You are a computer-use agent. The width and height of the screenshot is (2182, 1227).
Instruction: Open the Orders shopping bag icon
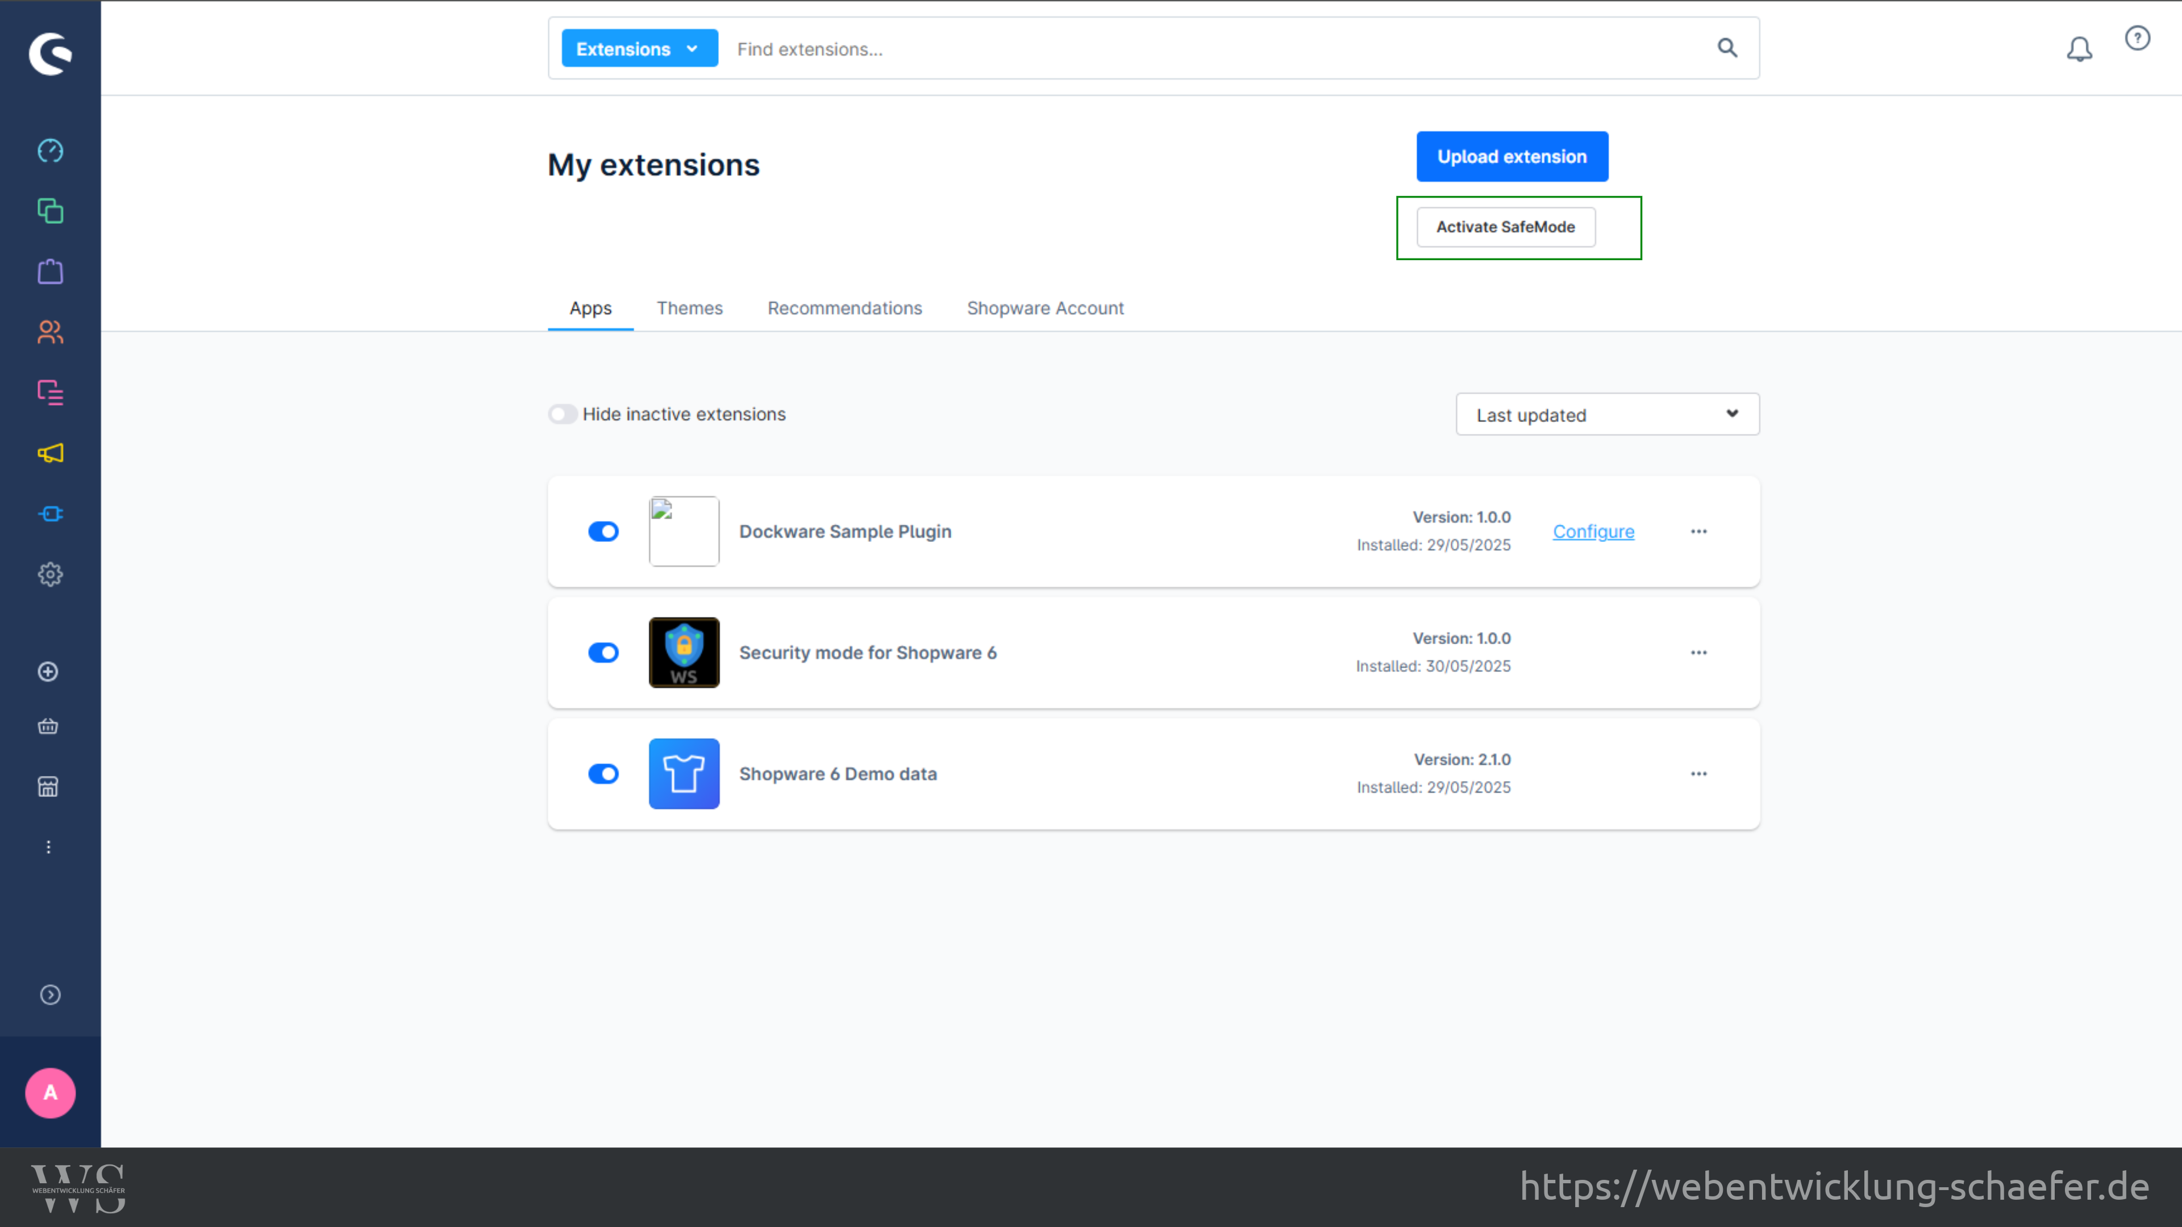[x=51, y=272]
